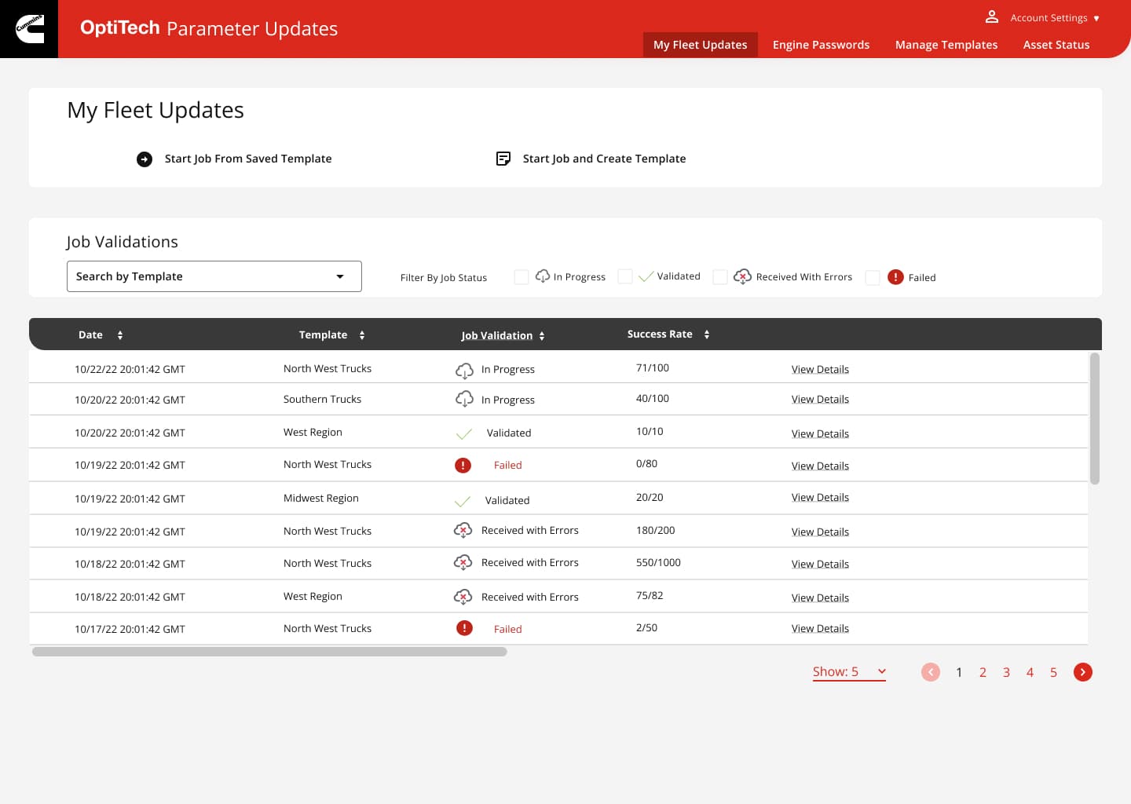The height and width of the screenshot is (804, 1131).
Task: Click the vertical scrollbar of the jobs table
Action: pos(1095,418)
